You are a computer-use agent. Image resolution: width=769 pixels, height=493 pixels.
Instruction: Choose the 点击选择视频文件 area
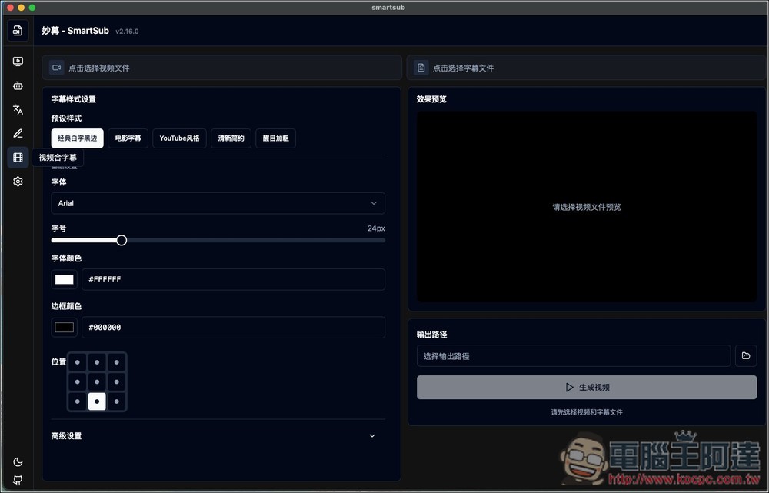point(221,68)
